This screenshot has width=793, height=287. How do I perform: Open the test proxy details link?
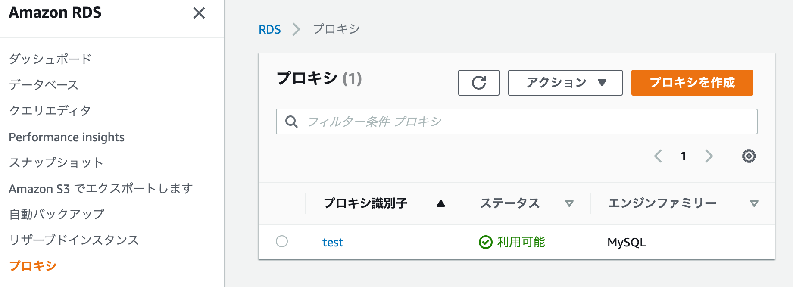click(x=332, y=242)
